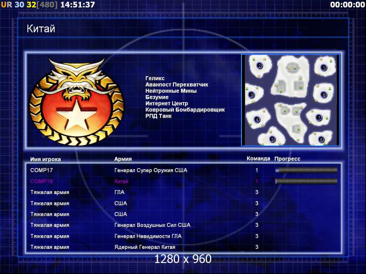
Task: Click 'Тяжелая армия' in 'Генерал Воздушных Сил США' row
Action: tap(50, 225)
